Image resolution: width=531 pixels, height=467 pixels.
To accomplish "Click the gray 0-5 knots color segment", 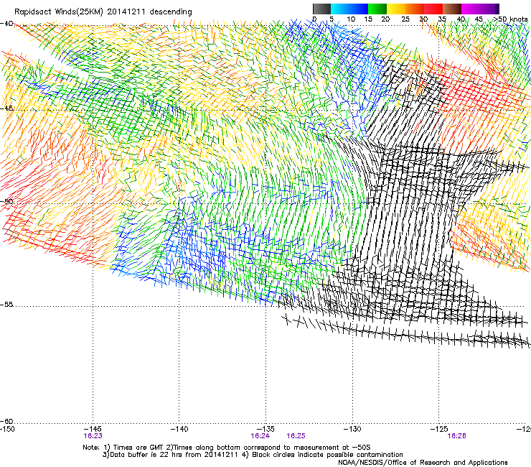I will pos(321,9).
